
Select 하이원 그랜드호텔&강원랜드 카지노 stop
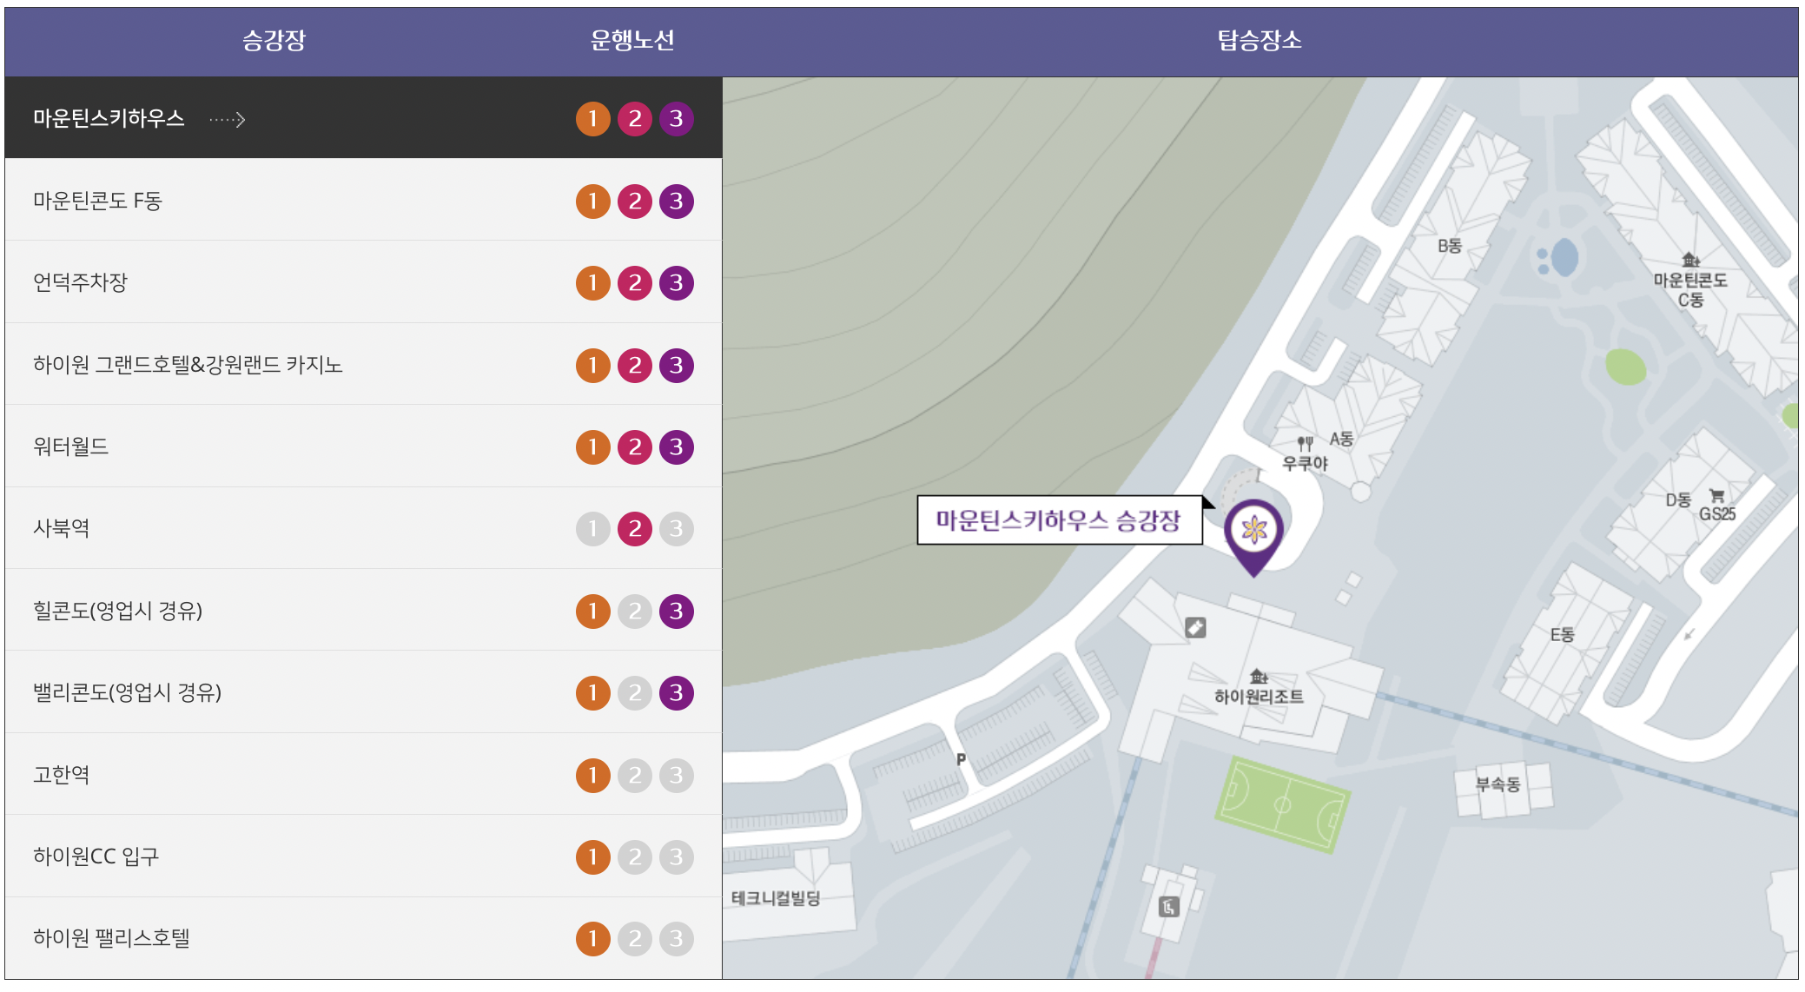click(363, 365)
